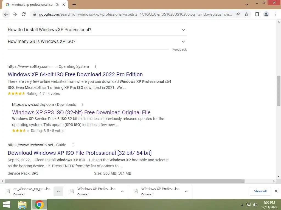Open the browser side panel
Viewport: 281px width, 210px height.
[257, 14]
